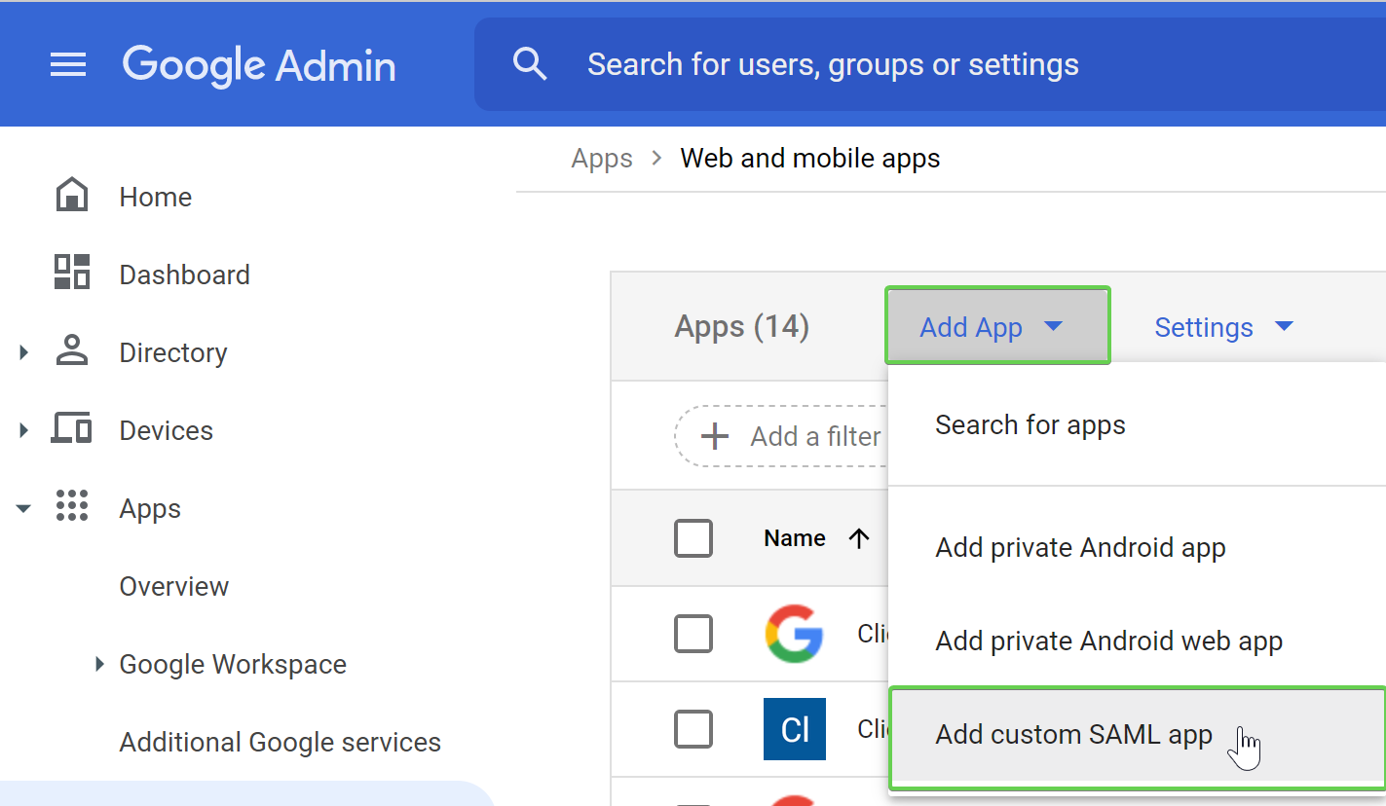Viewport: 1386px width, 806px height.
Task: Choose Search for apps
Action: tap(1137, 425)
